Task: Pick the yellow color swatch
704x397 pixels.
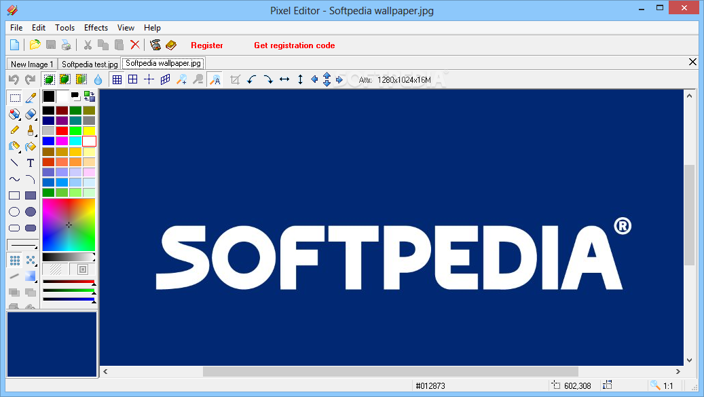Action: click(89, 130)
